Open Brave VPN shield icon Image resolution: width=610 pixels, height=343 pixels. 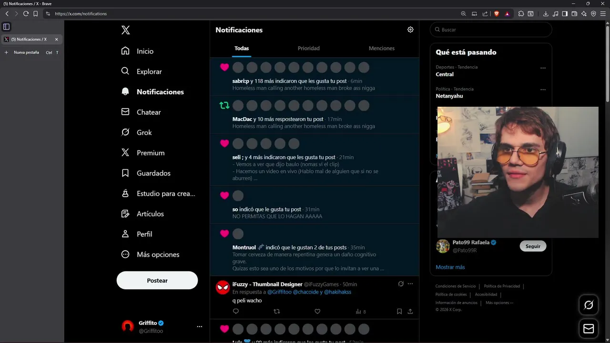pyautogui.click(x=593, y=14)
